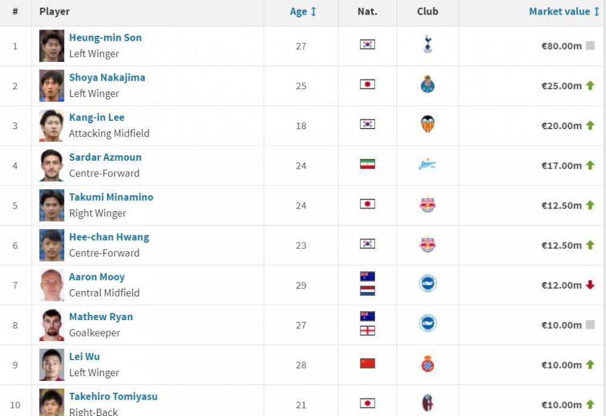The image size is (606, 416).
Task: Open Heung-min Son's player profile
Action: (105, 38)
